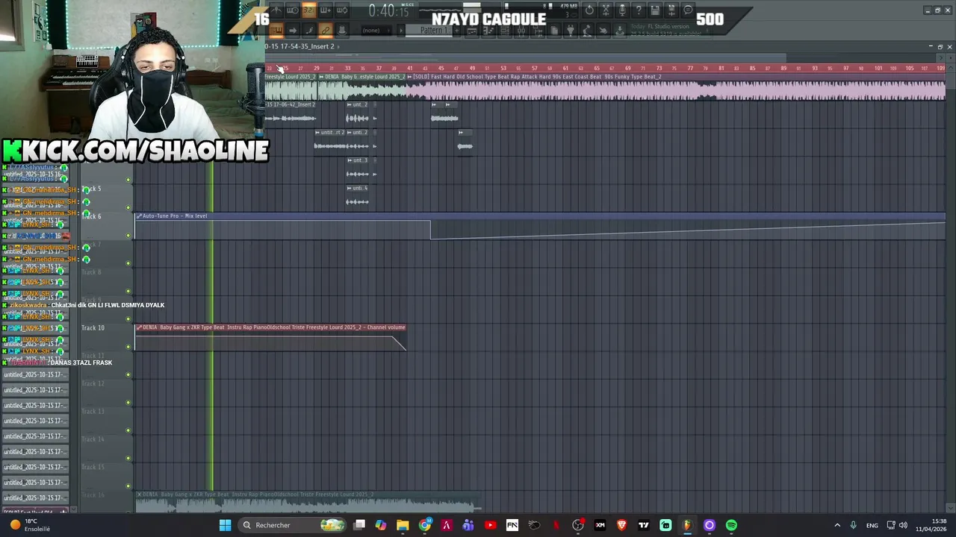Click the playlist horizontal scrollbar
Viewport: 956px width, 537px height.
pos(525,57)
